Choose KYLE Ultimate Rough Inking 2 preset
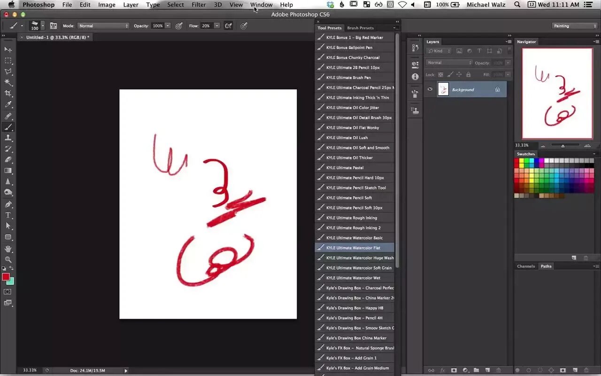This screenshot has width=601, height=376. pos(354,228)
